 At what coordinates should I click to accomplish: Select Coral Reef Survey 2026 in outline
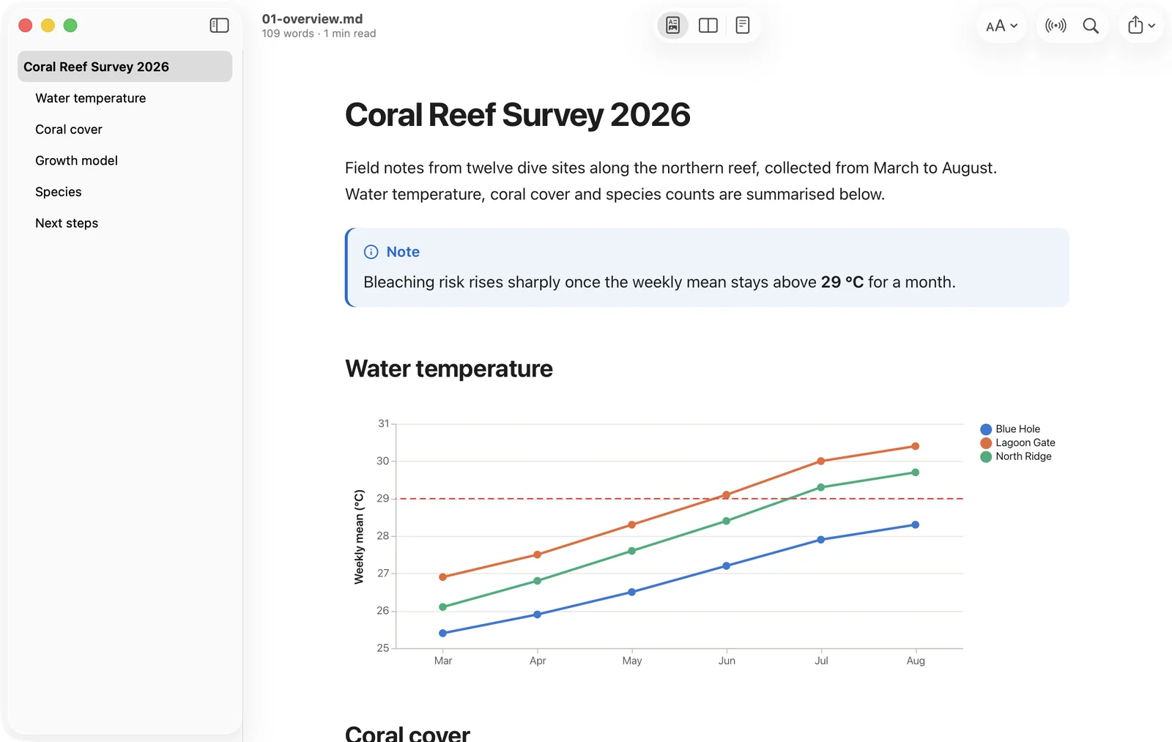point(125,67)
